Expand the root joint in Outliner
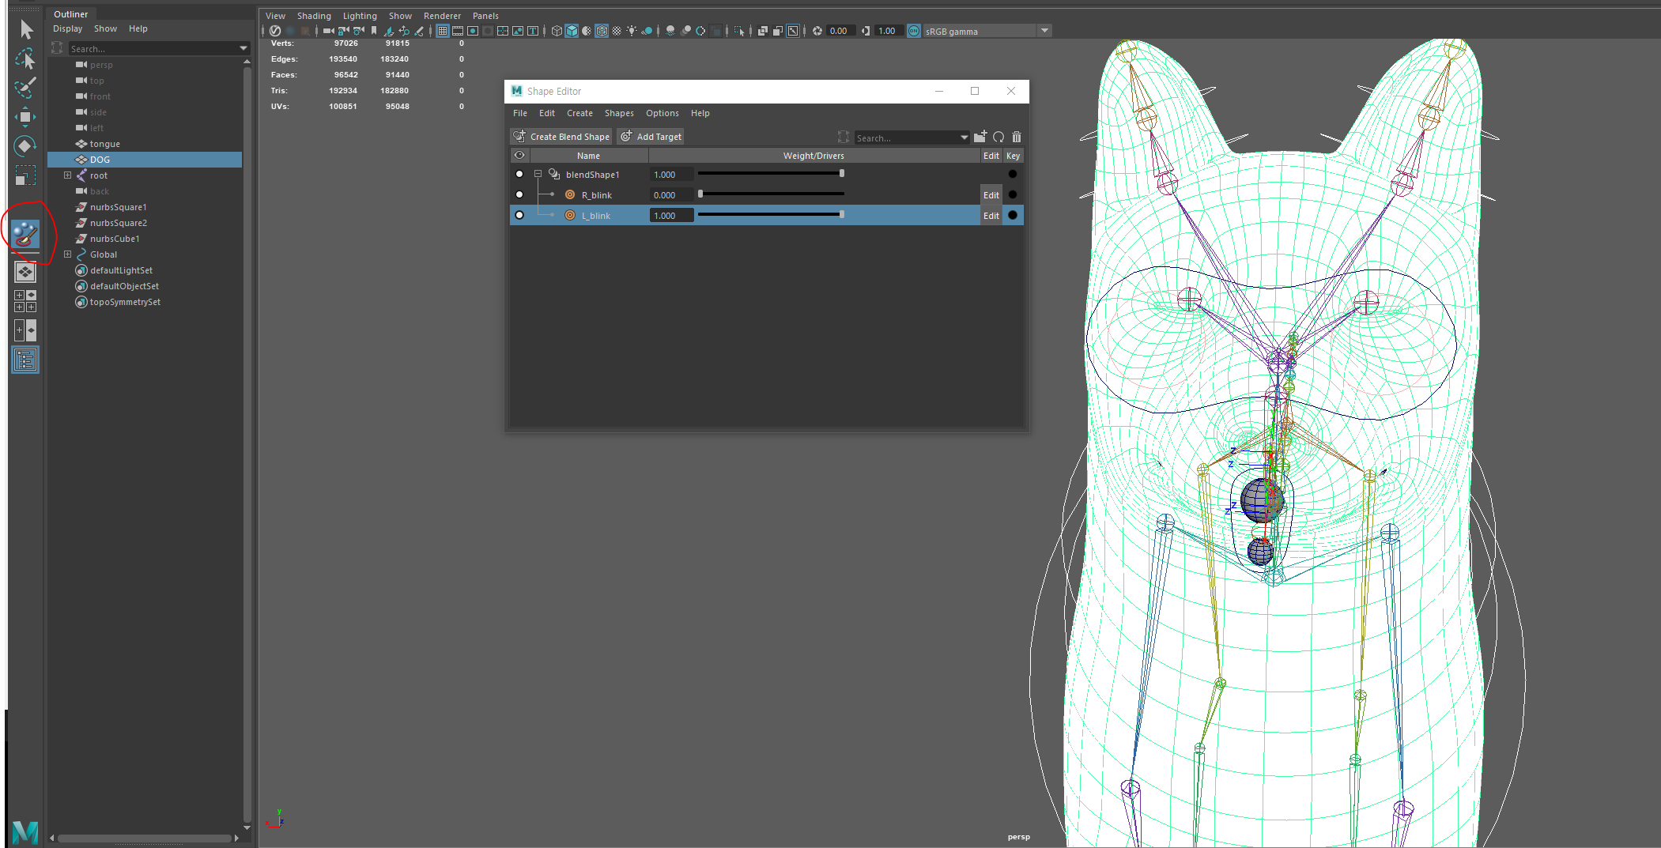 tap(68, 175)
